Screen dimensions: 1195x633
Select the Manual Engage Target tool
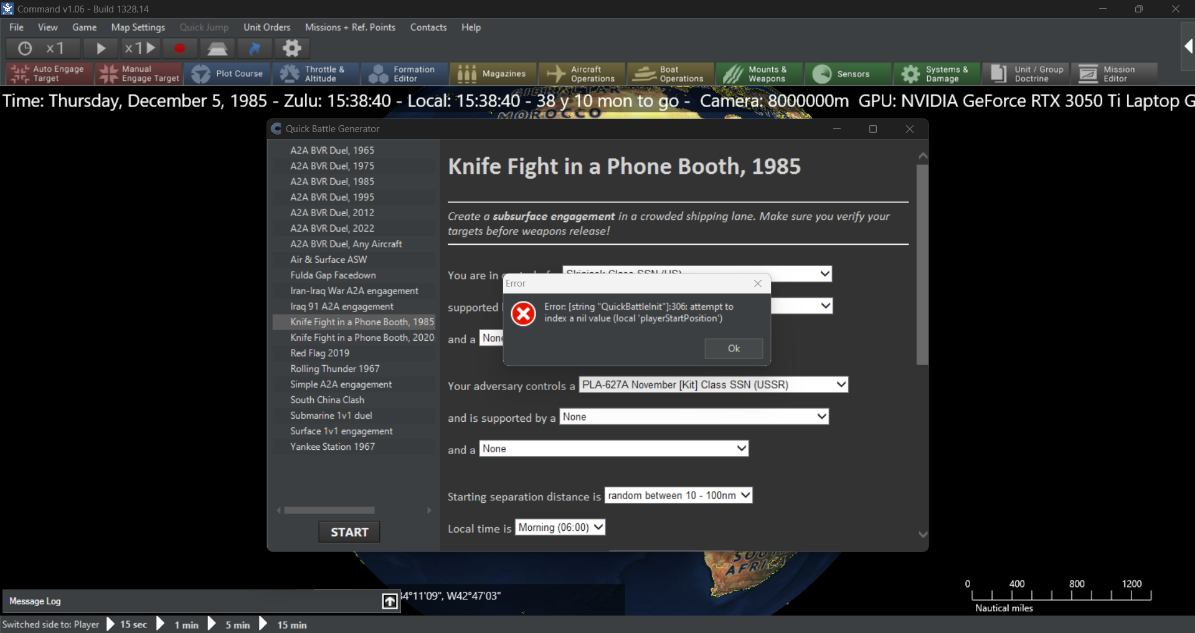[x=138, y=74]
